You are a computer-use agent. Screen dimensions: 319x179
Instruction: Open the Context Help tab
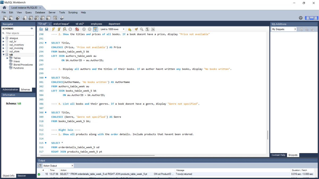tap(279, 155)
